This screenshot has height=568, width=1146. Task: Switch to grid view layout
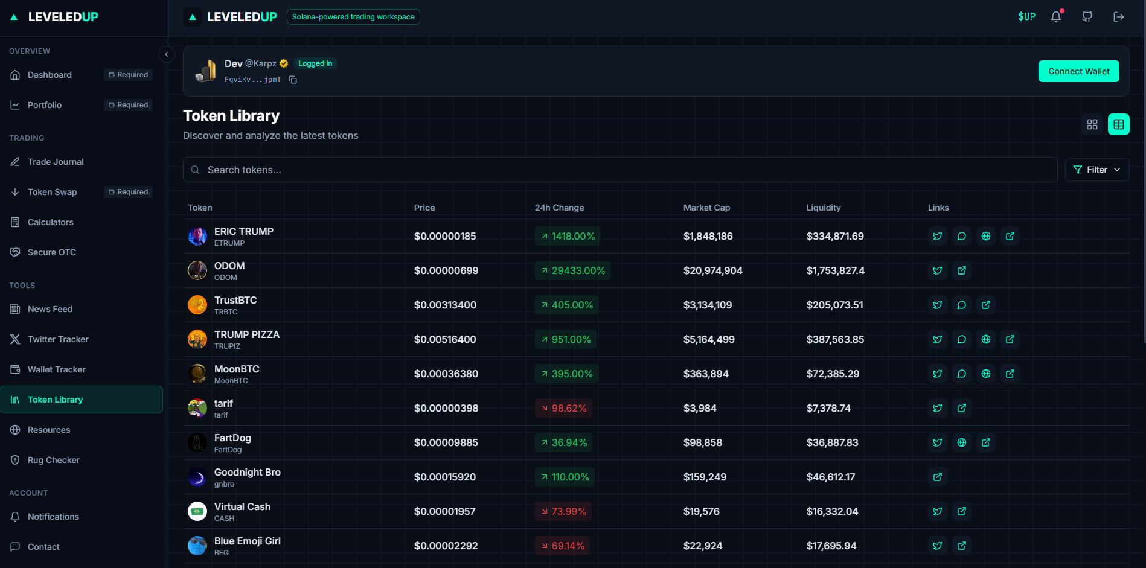click(1092, 124)
